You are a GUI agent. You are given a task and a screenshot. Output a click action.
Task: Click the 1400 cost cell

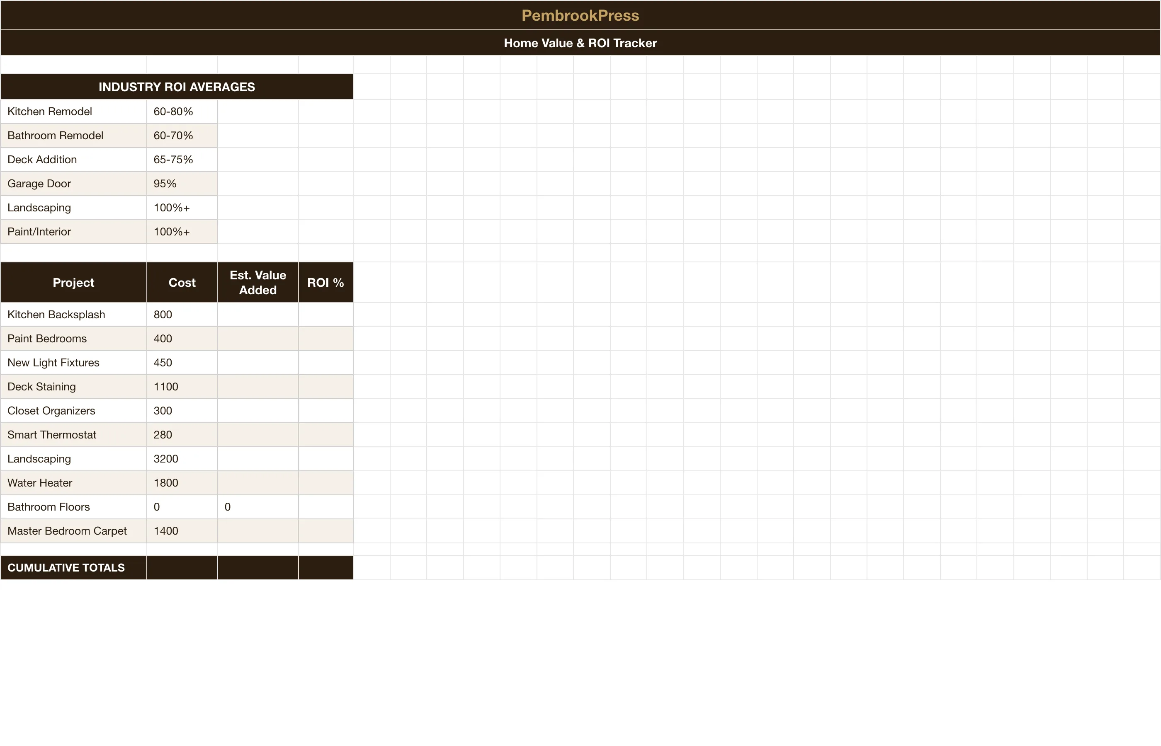pos(182,531)
